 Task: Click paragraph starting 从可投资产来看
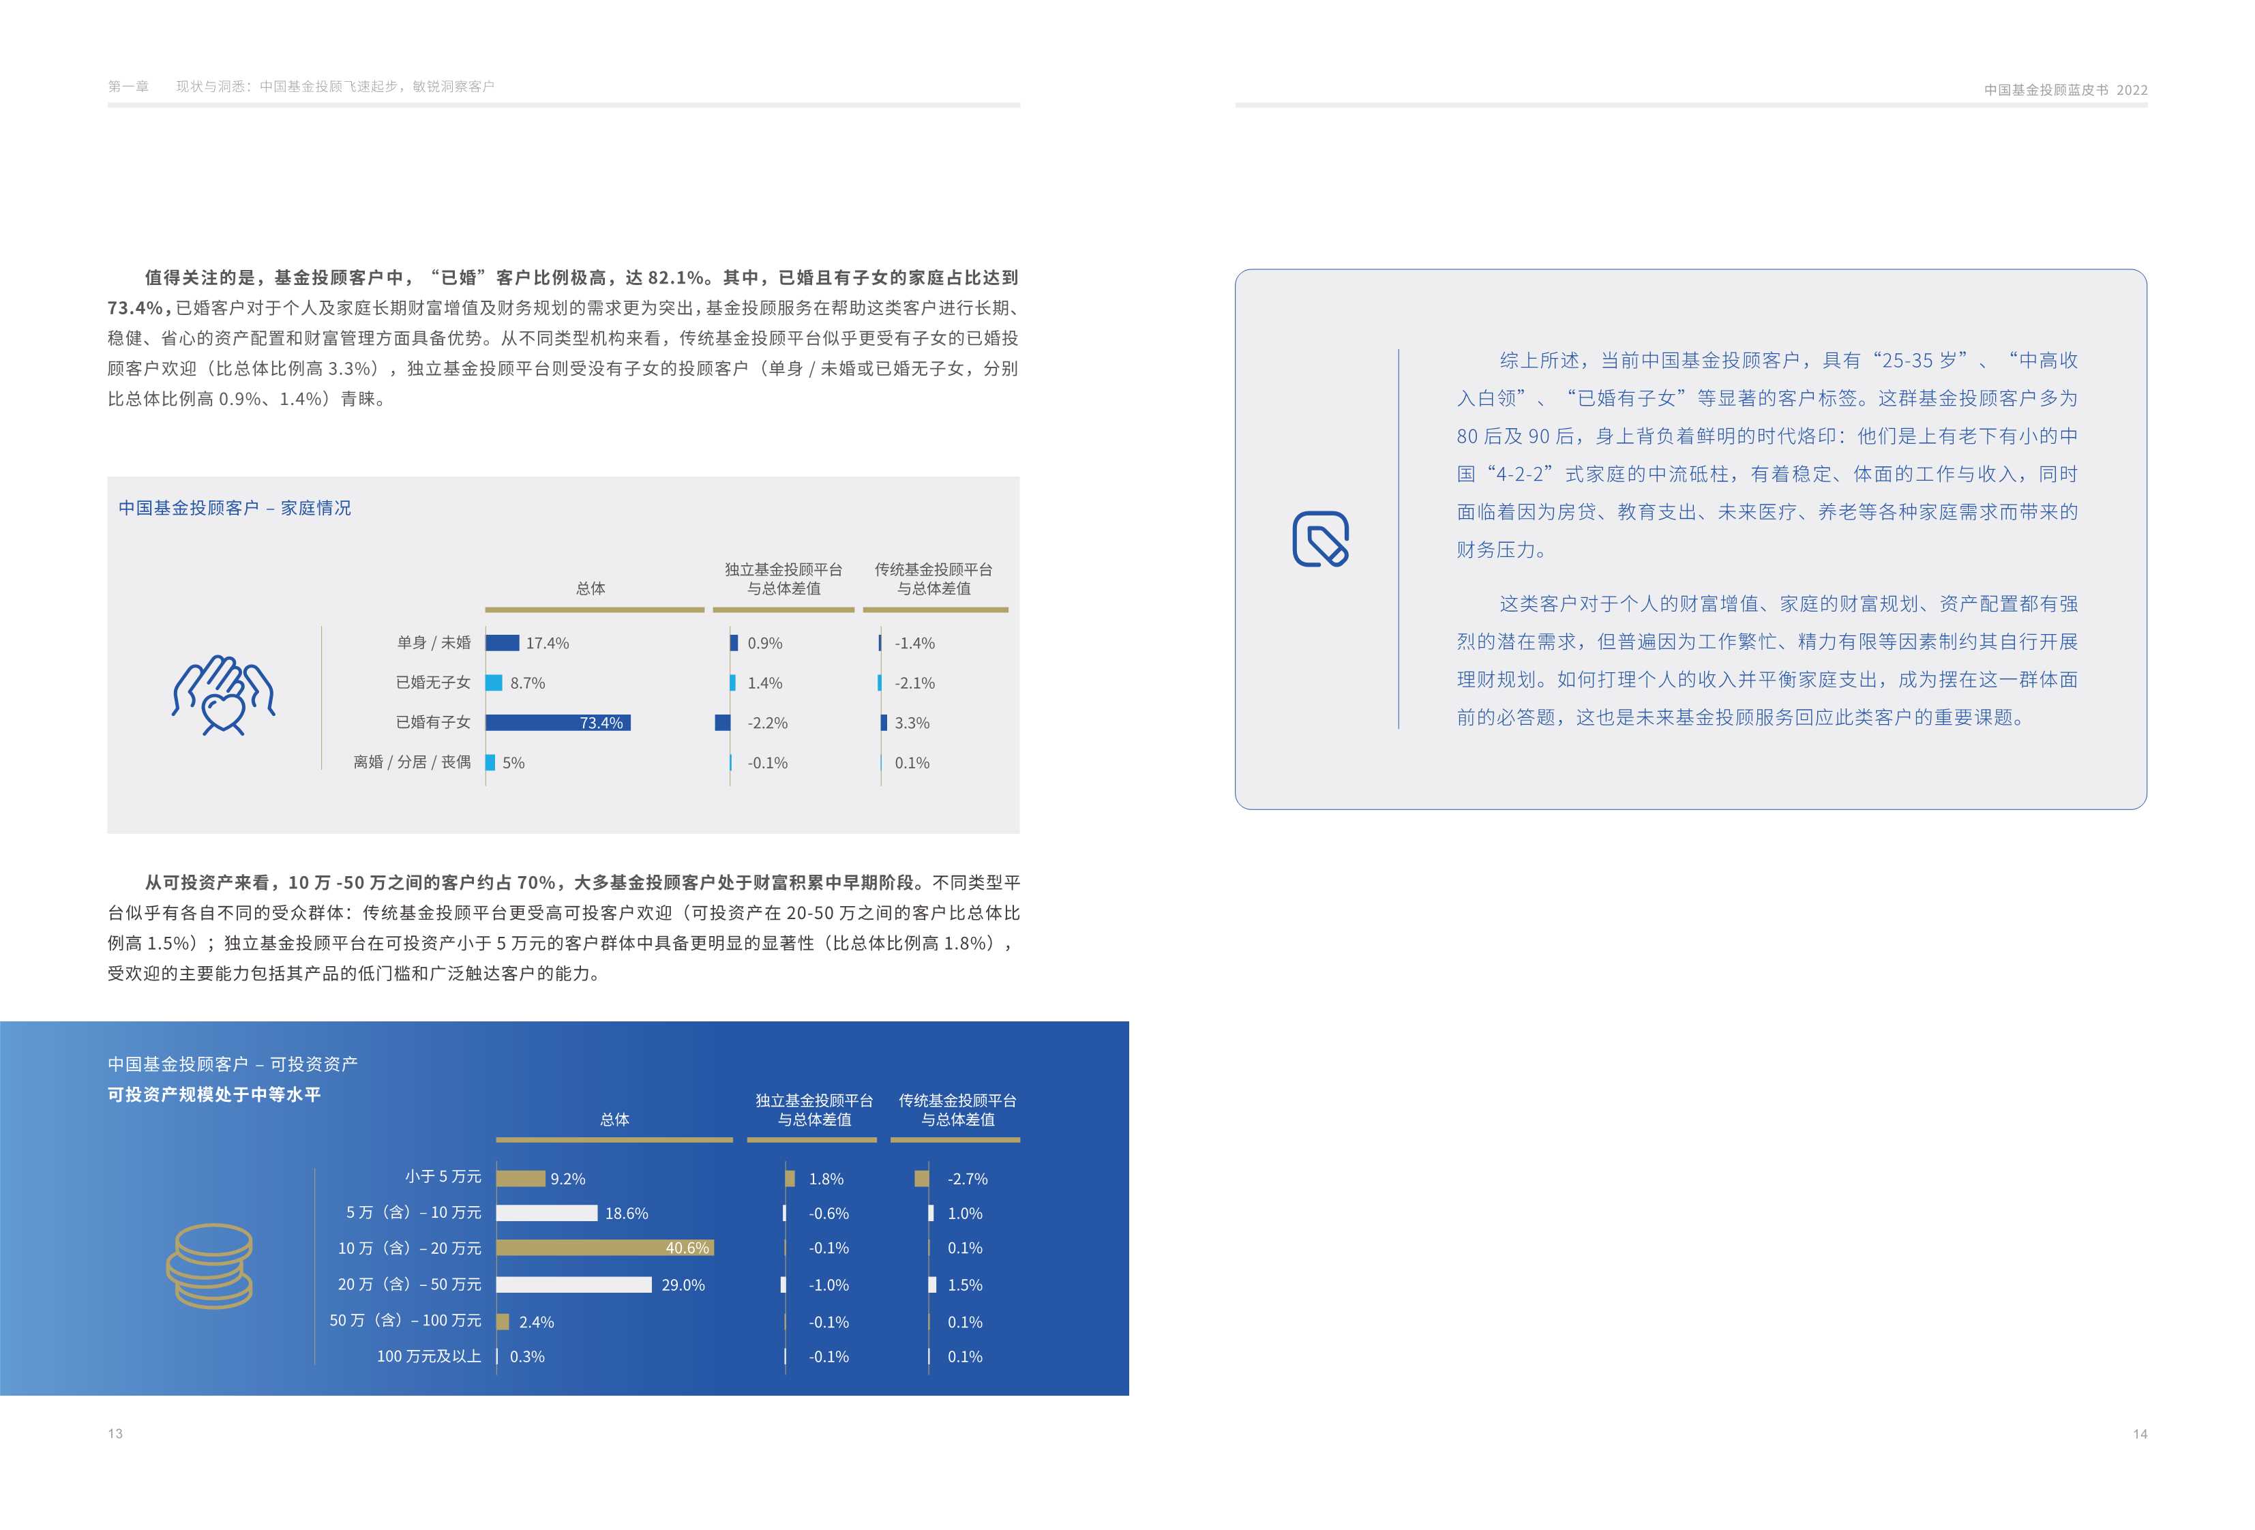[564, 927]
